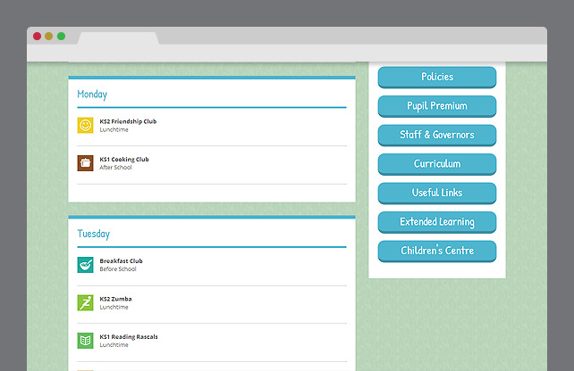This screenshot has width=574, height=371.
Task: Navigate to Extended Learning
Action: point(436,222)
